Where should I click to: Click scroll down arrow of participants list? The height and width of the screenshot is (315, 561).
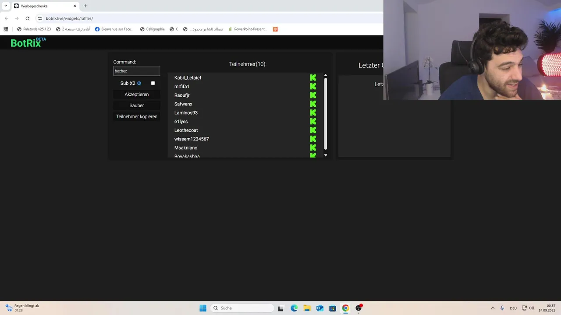[x=326, y=155]
